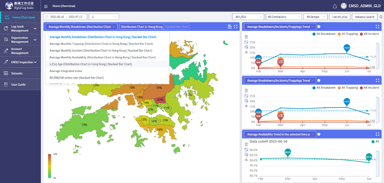Expand the map panel to fullscreen
384x183 pixels.
236,27
